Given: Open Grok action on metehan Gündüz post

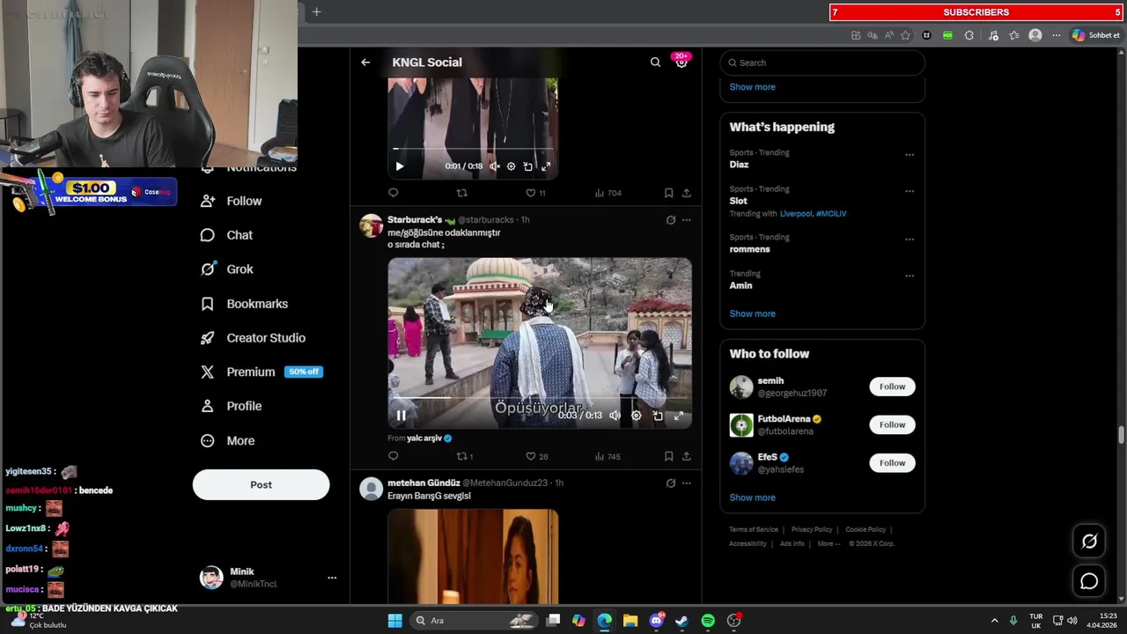Looking at the screenshot, I should click(x=671, y=483).
